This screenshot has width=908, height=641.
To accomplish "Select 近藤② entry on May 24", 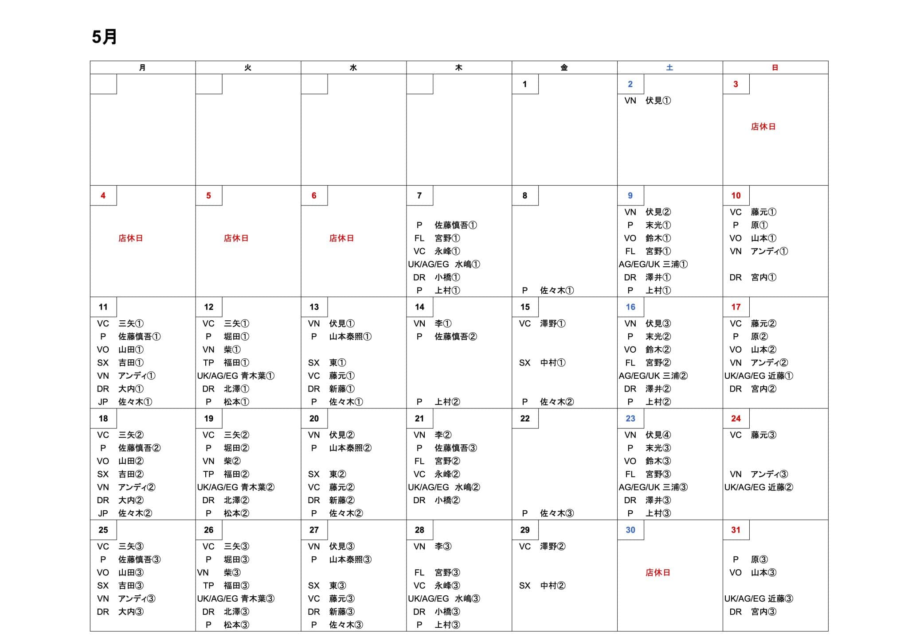I will tap(780, 487).
